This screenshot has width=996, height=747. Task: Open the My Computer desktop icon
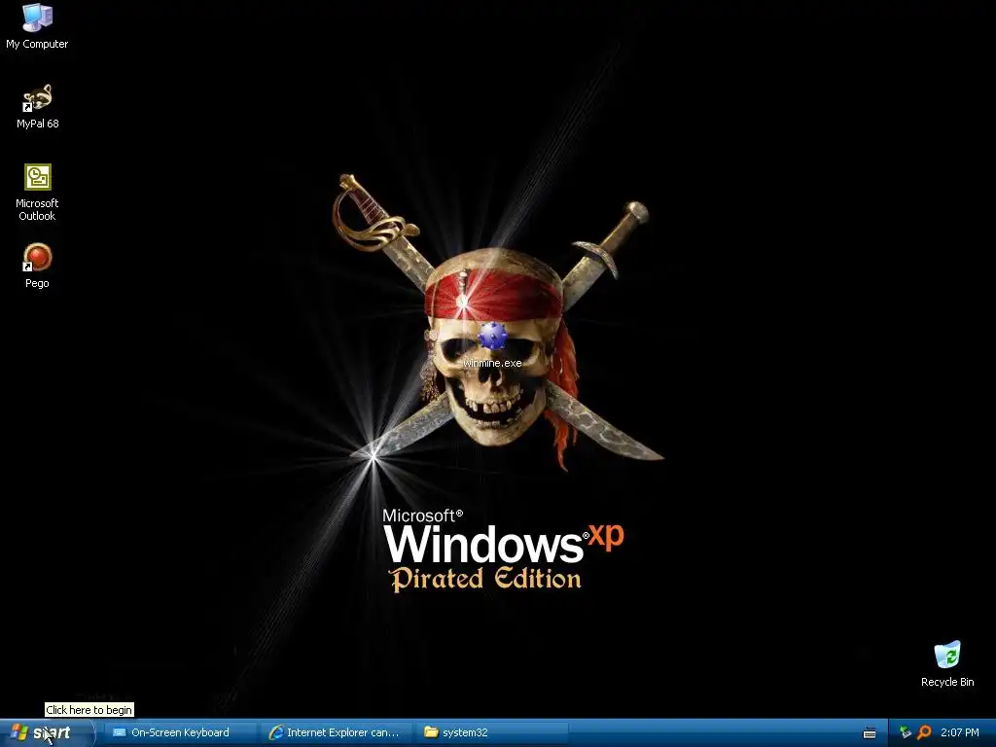click(37, 18)
